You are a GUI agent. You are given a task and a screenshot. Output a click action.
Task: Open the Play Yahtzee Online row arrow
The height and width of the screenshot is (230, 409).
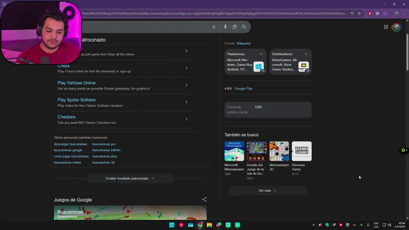(186, 85)
